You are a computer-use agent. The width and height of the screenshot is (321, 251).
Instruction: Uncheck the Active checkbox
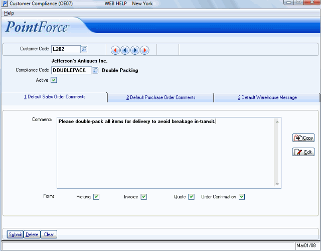coord(54,80)
